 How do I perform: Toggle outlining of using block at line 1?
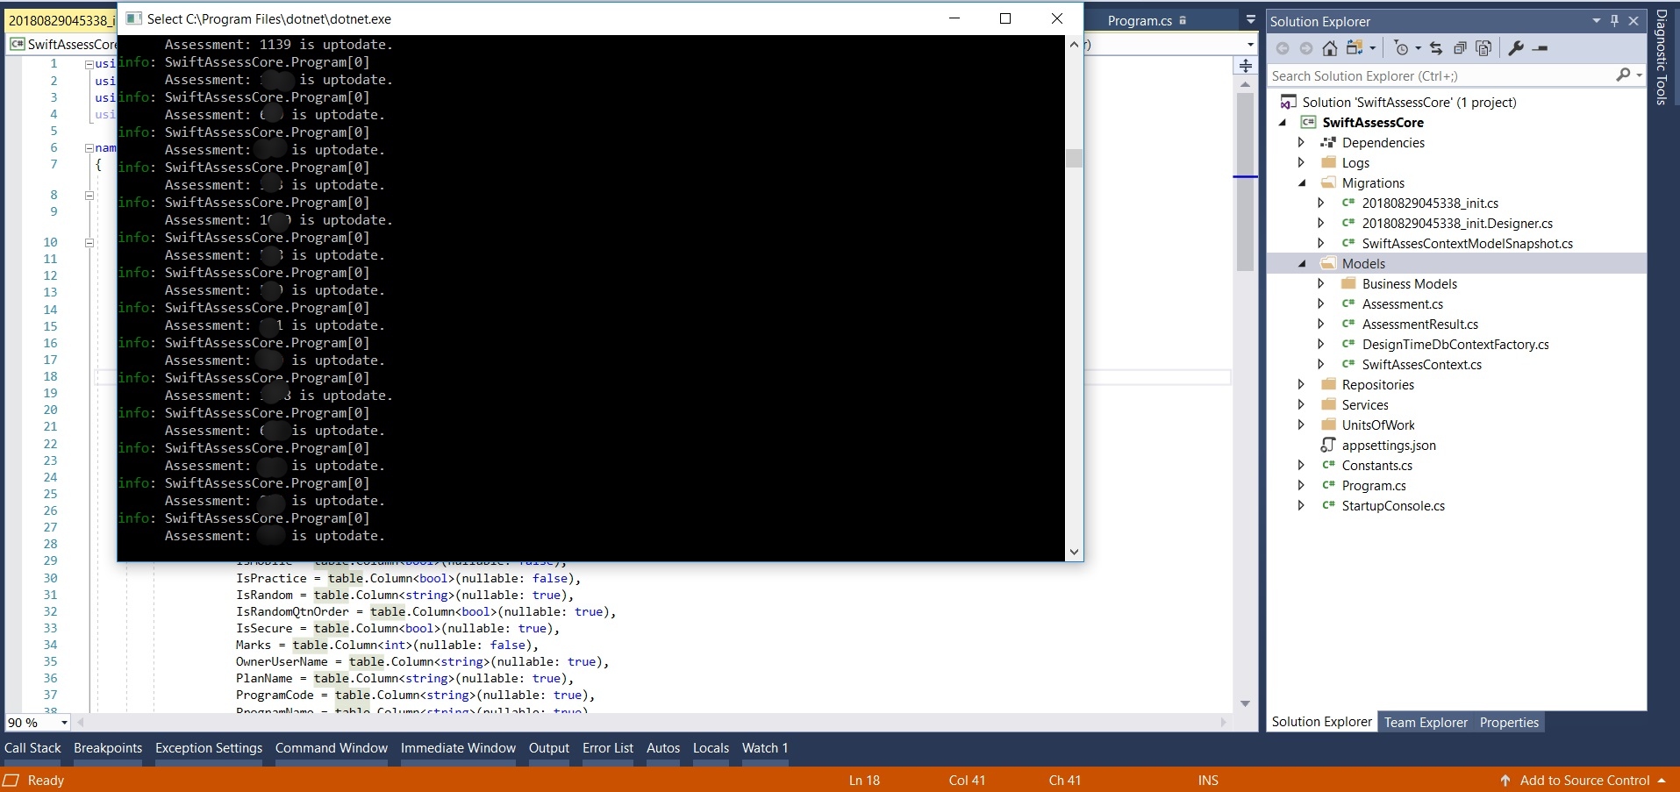[89, 64]
